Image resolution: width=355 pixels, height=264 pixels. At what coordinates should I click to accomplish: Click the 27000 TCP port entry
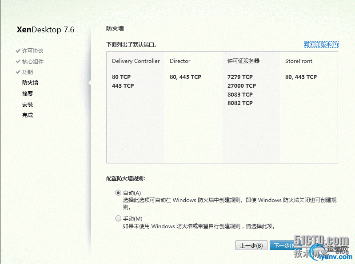[x=242, y=86]
